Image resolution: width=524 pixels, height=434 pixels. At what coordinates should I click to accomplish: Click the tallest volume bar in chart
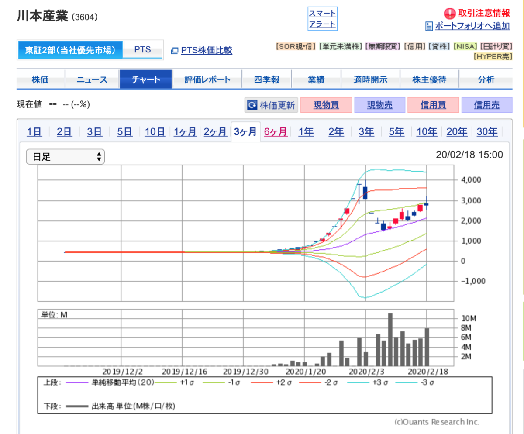point(390,339)
